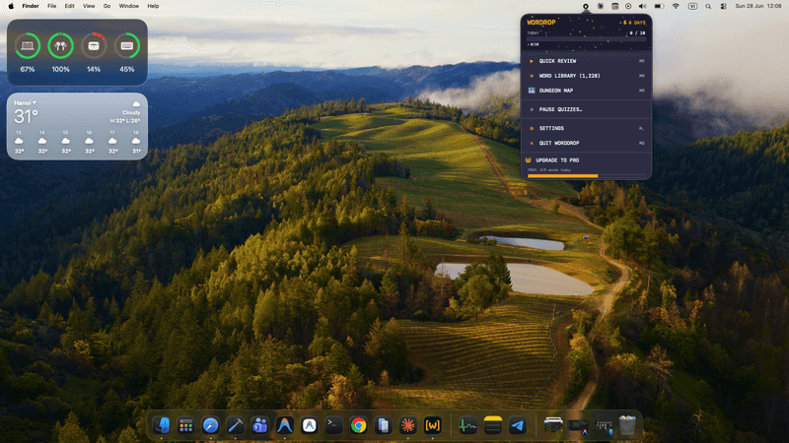This screenshot has height=443, width=789.
Task: Open Spotlight search
Action: coord(708,7)
